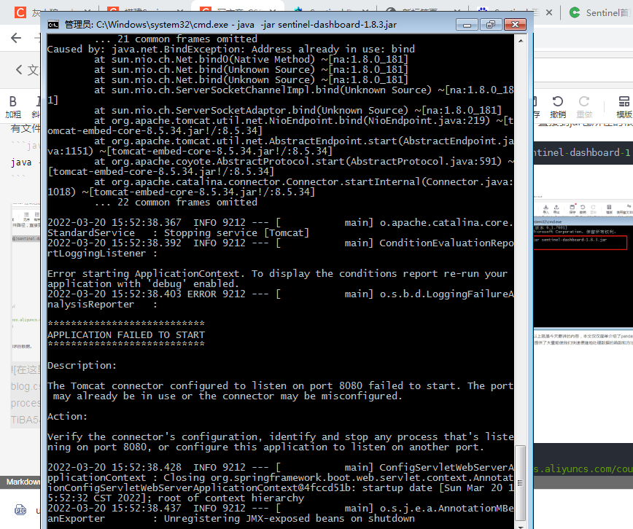Open the template (模版) tool in editor
The height and width of the screenshot is (529, 633).
624,106
